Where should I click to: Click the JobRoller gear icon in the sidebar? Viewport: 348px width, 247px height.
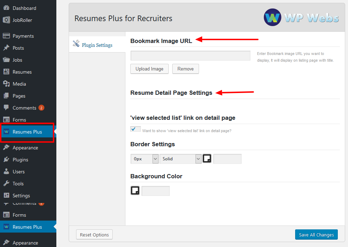(x=6, y=20)
